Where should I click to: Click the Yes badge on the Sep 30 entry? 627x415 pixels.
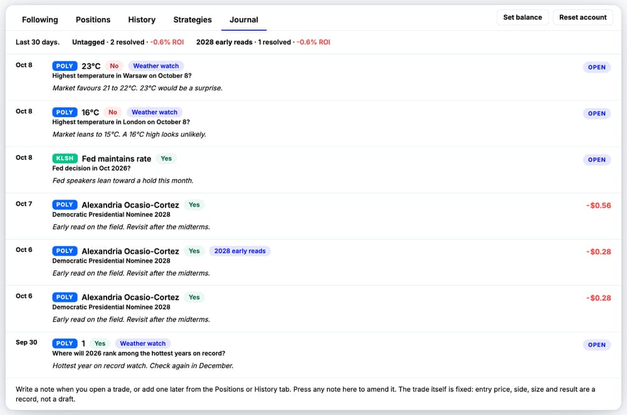tap(100, 344)
